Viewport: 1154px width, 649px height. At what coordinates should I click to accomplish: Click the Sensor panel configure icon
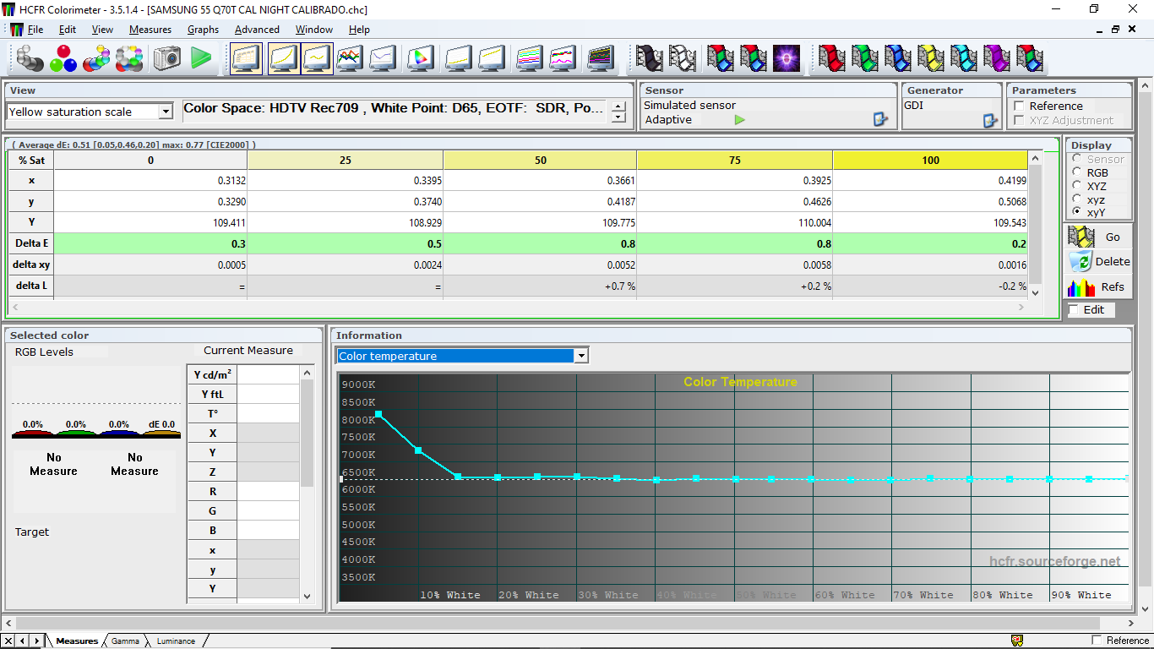click(x=880, y=120)
